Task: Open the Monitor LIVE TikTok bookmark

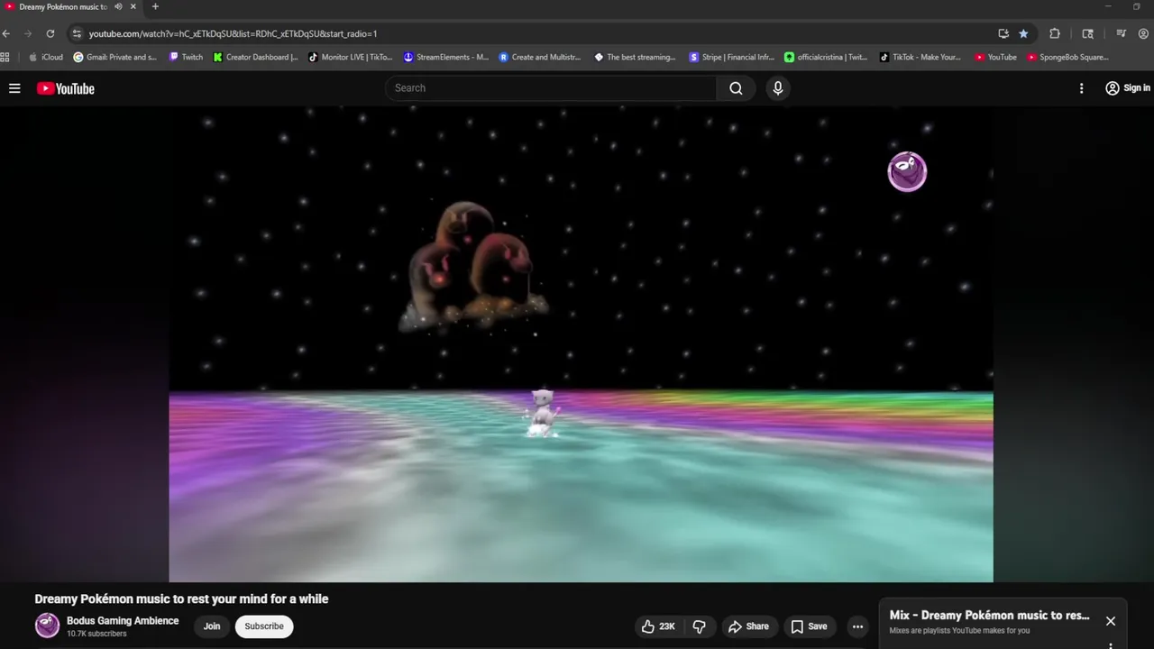Action: pos(351,57)
